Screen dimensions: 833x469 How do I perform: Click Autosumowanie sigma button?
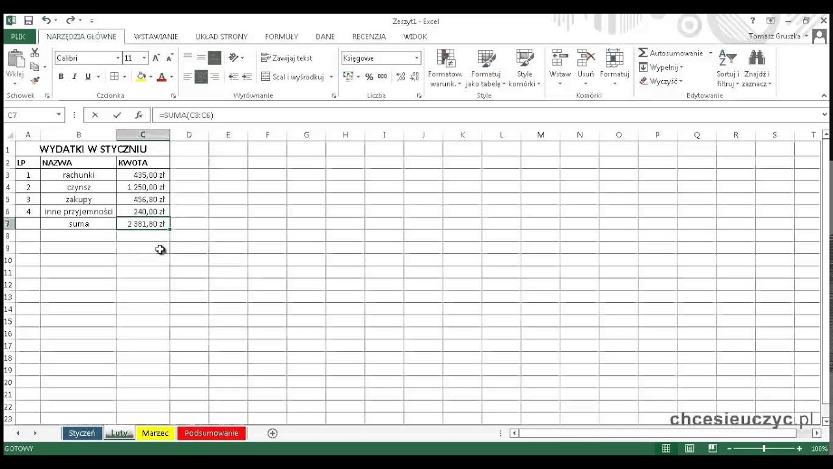pos(670,53)
